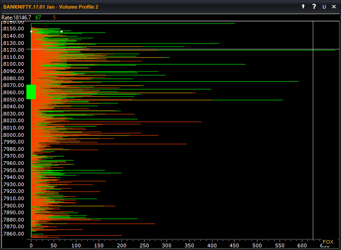
Task: Click the U icon in title bar
Action: [x=324, y=7]
